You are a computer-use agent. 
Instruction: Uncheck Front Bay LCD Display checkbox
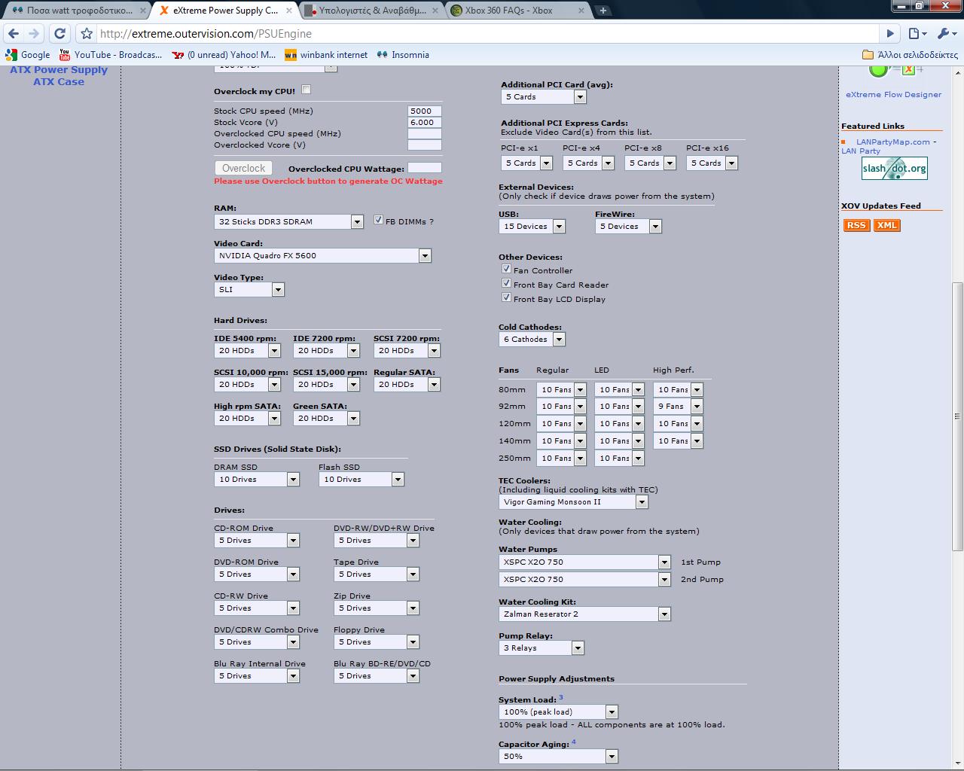pyautogui.click(x=506, y=297)
